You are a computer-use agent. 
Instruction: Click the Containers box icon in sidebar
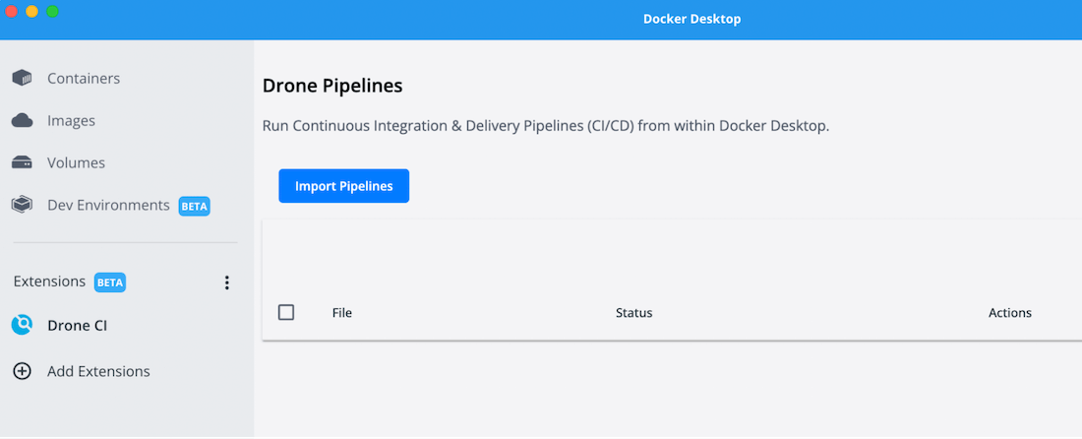click(22, 79)
